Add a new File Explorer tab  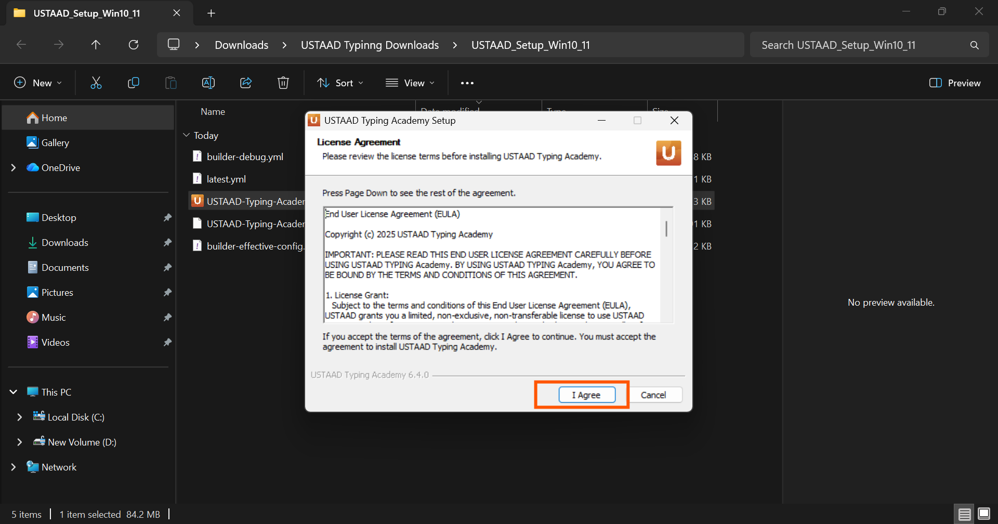[x=211, y=13]
